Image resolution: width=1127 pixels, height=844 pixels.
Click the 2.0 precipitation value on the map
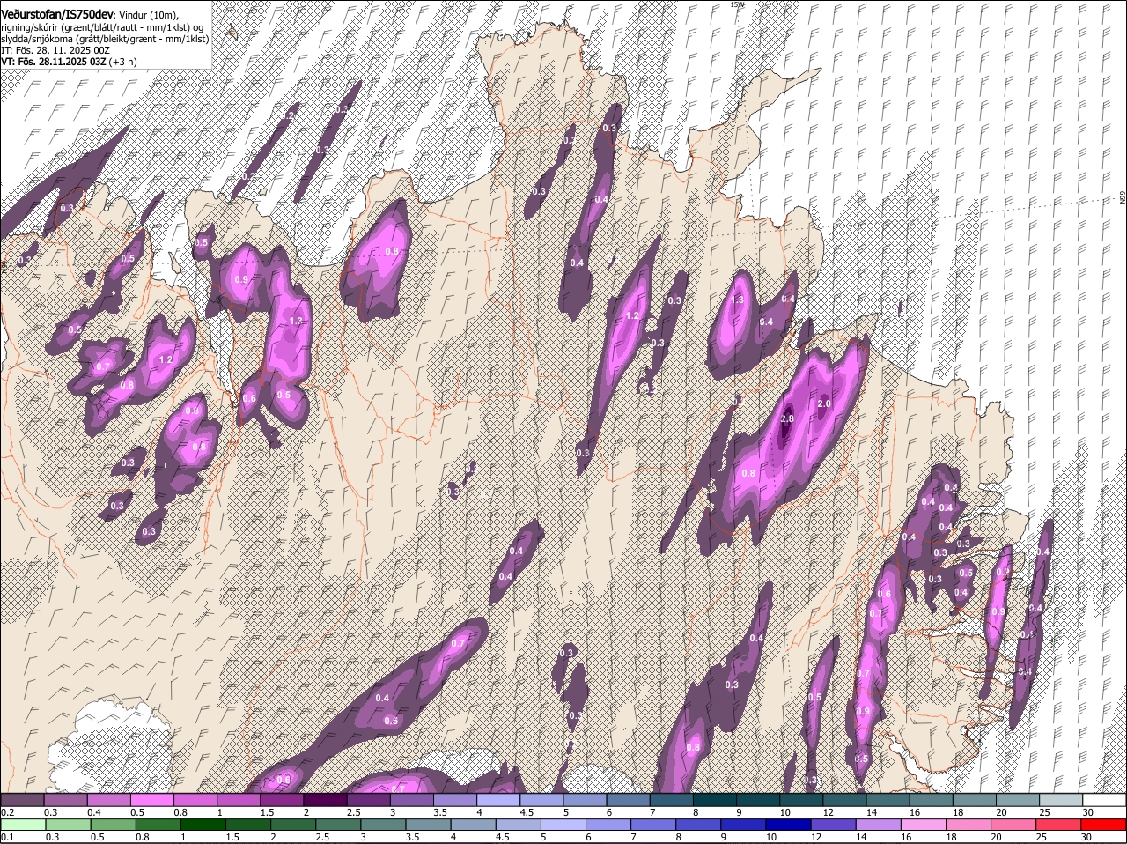[x=824, y=403]
